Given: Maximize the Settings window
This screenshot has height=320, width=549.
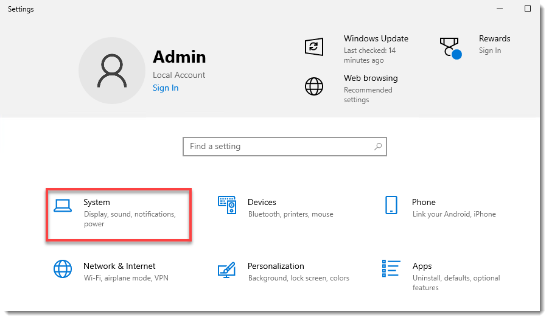Looking at the screenshot, I should (528, 9).
